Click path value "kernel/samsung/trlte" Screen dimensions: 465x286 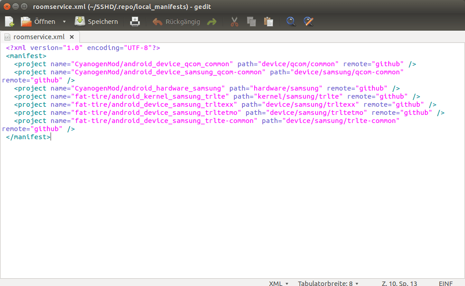(298, 96)
